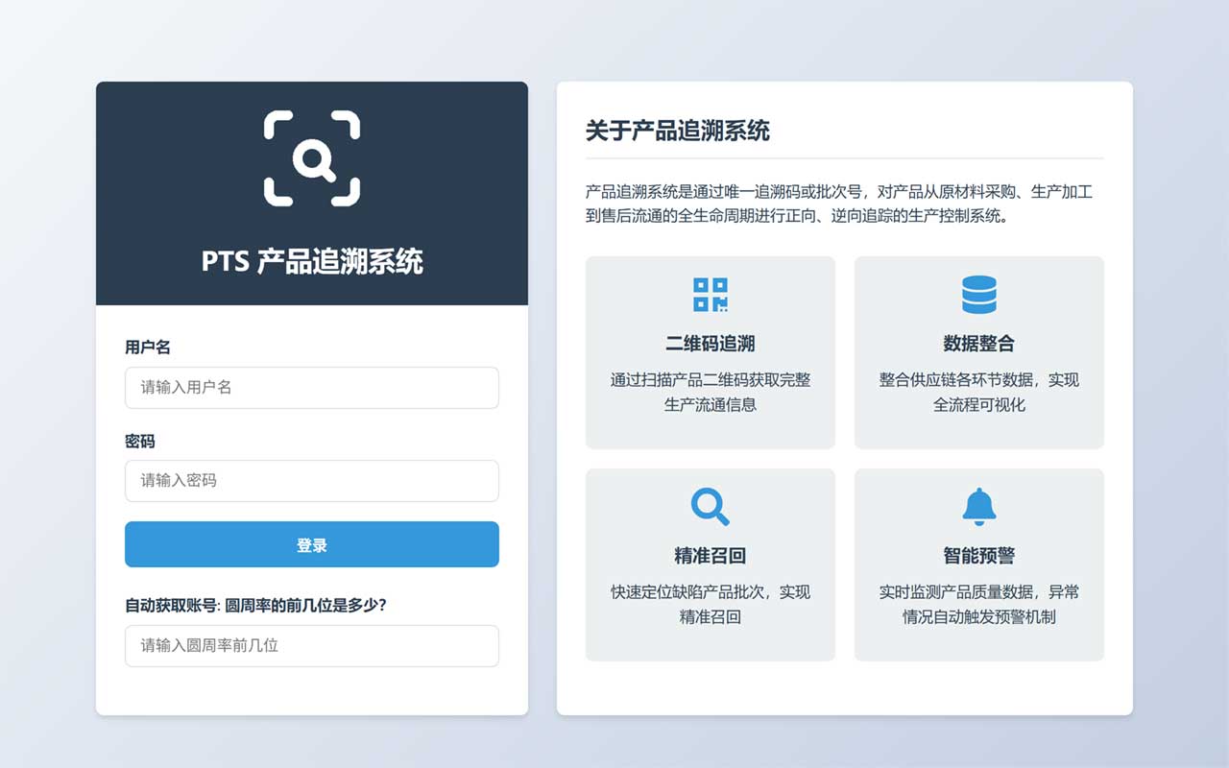Click the 密码 field label
Viewport: 1229px width, 768px height.
coord(140,442)
